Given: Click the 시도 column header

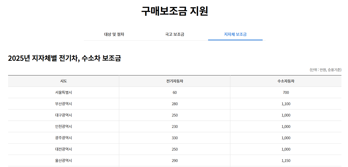Looking at the screenshot, I should (x=63, y=81).
